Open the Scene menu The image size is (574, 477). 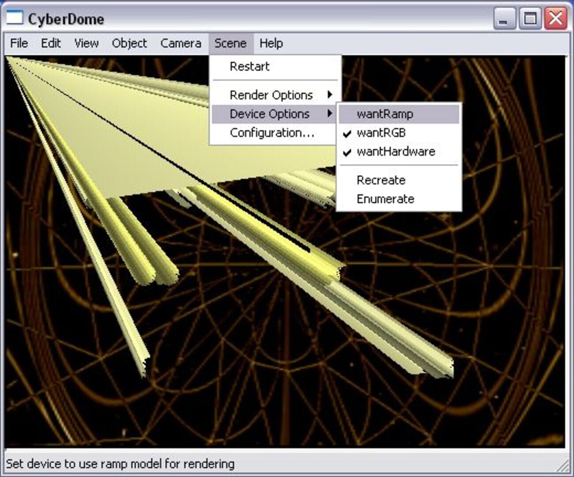(230, 43)
